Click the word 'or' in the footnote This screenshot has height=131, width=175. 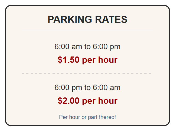tap(84, 117)
